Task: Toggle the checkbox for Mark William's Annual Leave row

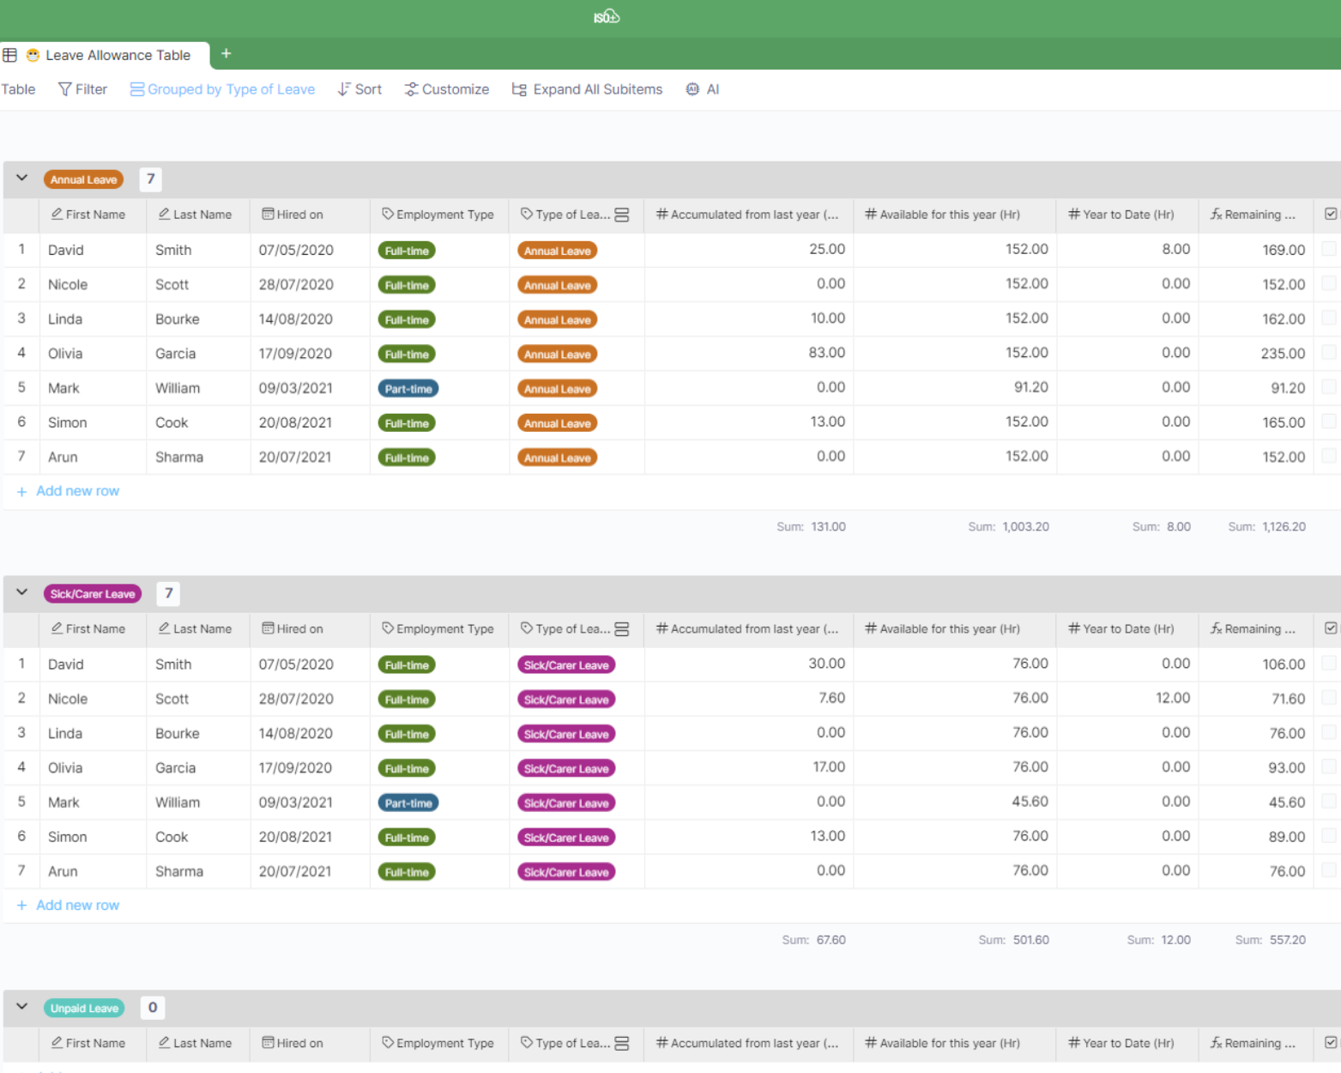Action: (1328, 387)
